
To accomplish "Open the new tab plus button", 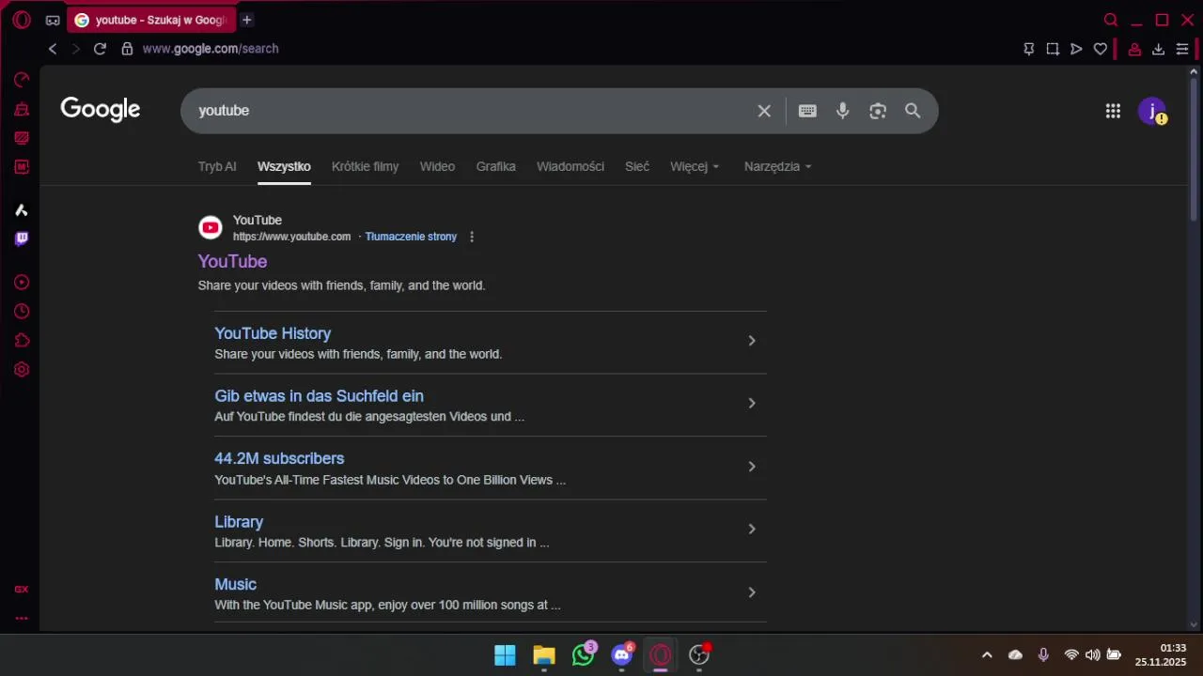I will (247, 20).
